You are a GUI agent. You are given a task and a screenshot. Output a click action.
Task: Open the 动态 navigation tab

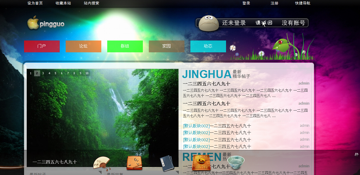pyautogui.click(x=208, y=46)
